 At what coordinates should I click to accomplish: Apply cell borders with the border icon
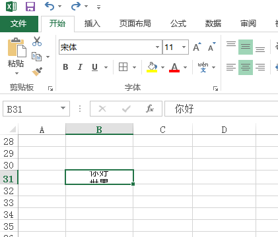(x=123, y=67)
